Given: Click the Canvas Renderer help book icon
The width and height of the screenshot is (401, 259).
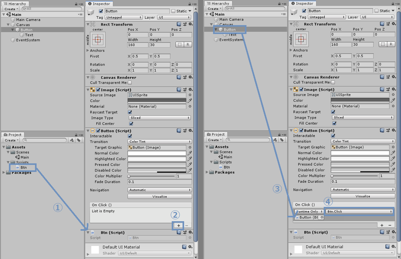Looking at the screenshot, I should 179,77.
